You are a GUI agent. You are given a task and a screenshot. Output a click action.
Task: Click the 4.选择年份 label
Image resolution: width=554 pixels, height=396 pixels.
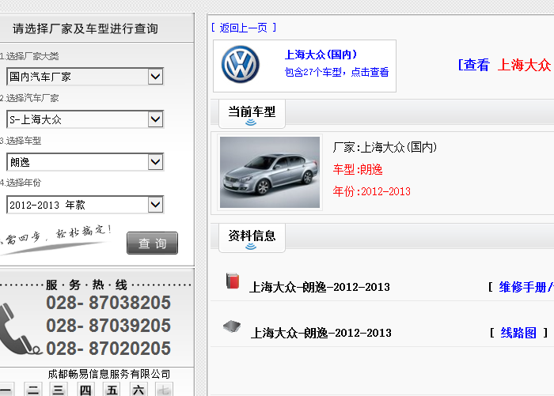tap(21, 183)
